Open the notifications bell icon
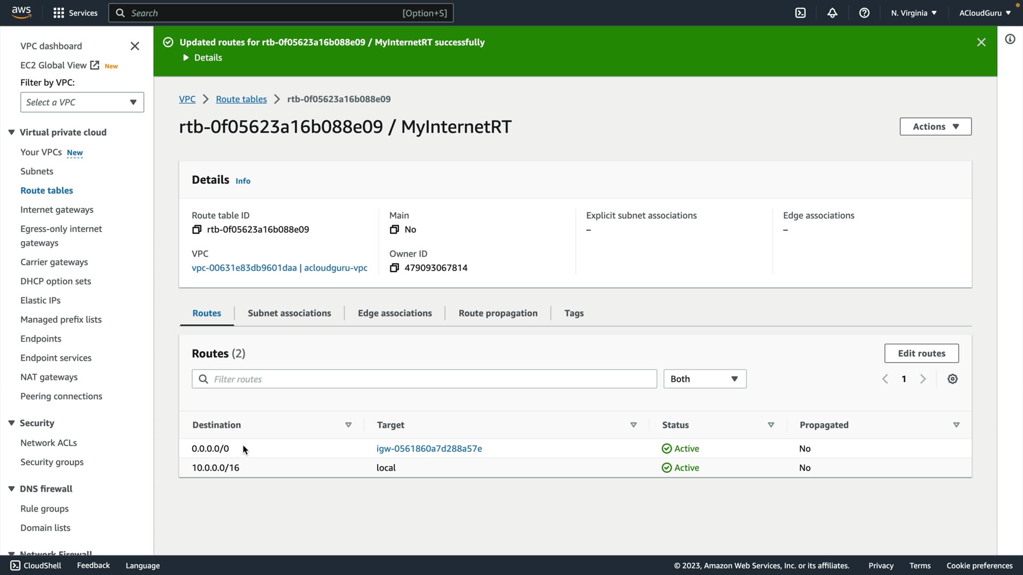Viewport: 1023px width, 575px height. pos(832,13)
